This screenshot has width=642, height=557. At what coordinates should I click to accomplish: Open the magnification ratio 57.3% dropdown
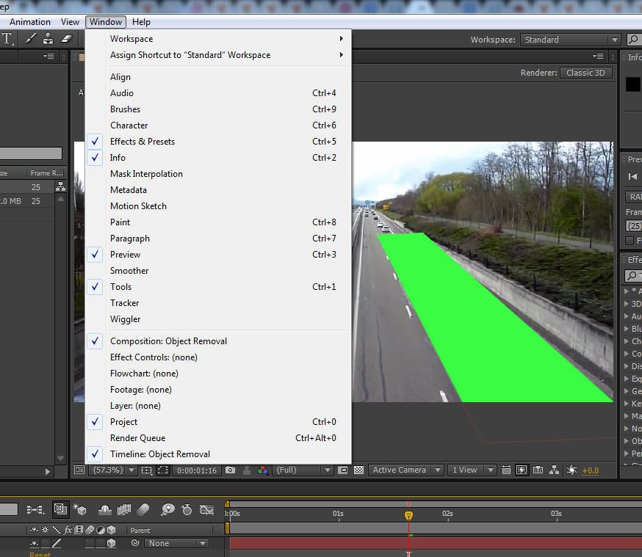click(x=113, y=470)
